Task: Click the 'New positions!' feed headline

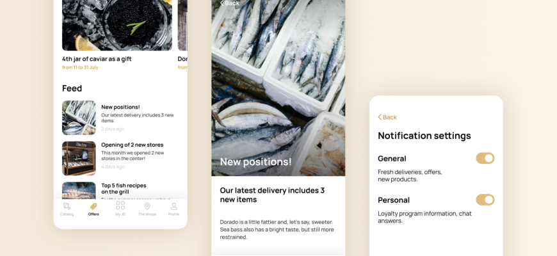Action: pyautogui.click(x=120, y=107)
